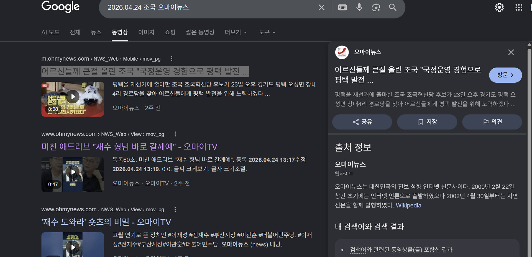Image resolution: width=532 pixels, height=257 pixels.
Task: Clear the search query with the X icon
Action: [321, 7]
